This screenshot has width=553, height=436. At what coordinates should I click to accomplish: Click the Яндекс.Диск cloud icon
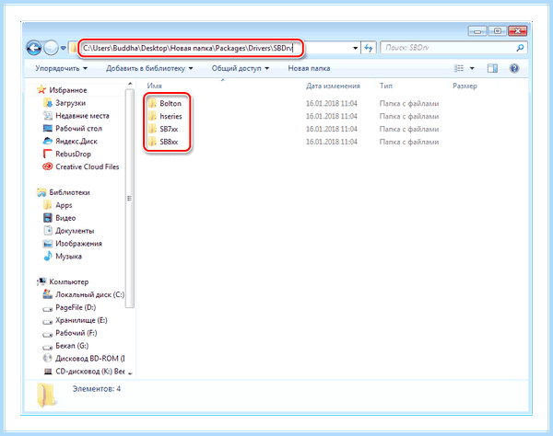(x=47, y=141)
